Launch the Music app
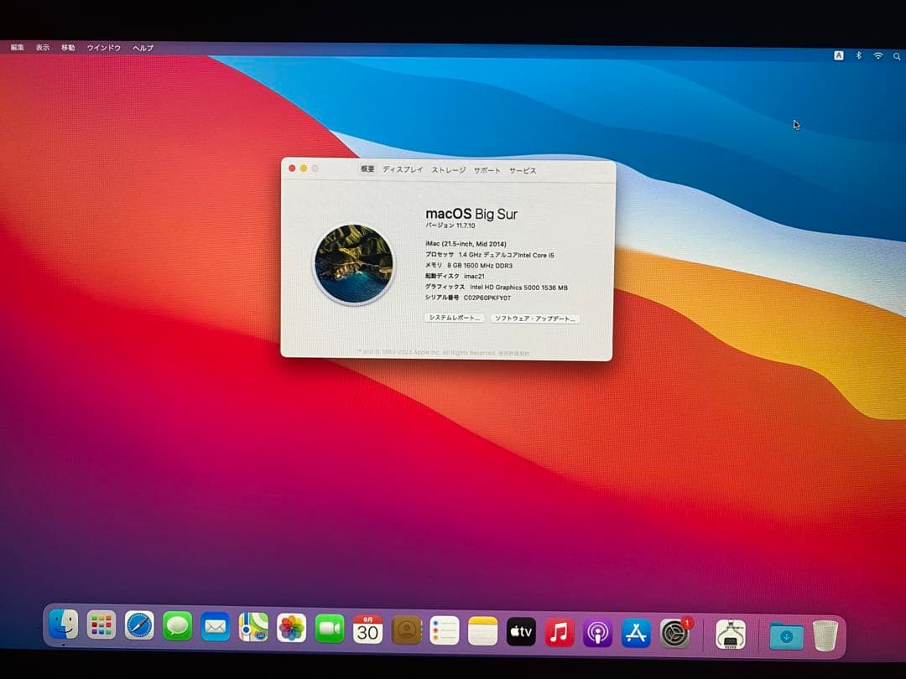906x679 pixels. (x=559, y=630)
